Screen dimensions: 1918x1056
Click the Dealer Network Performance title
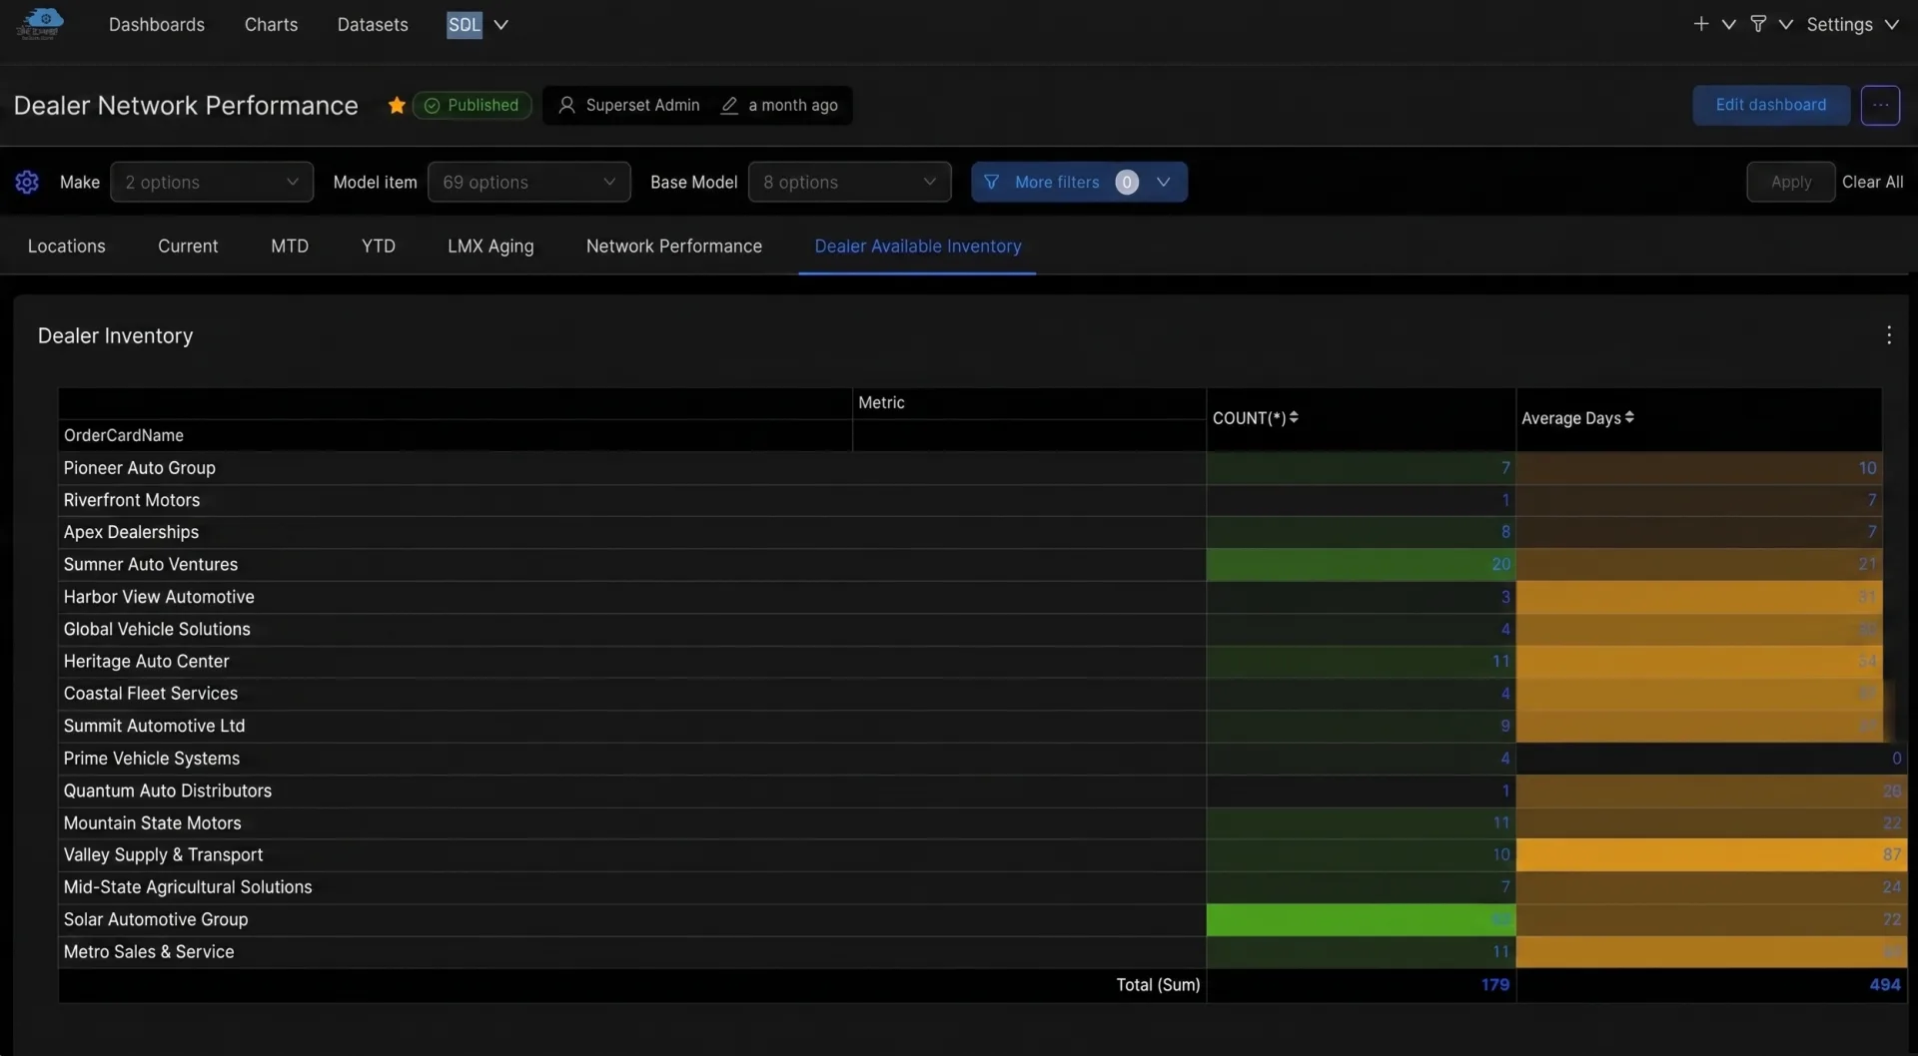[186, 105]
